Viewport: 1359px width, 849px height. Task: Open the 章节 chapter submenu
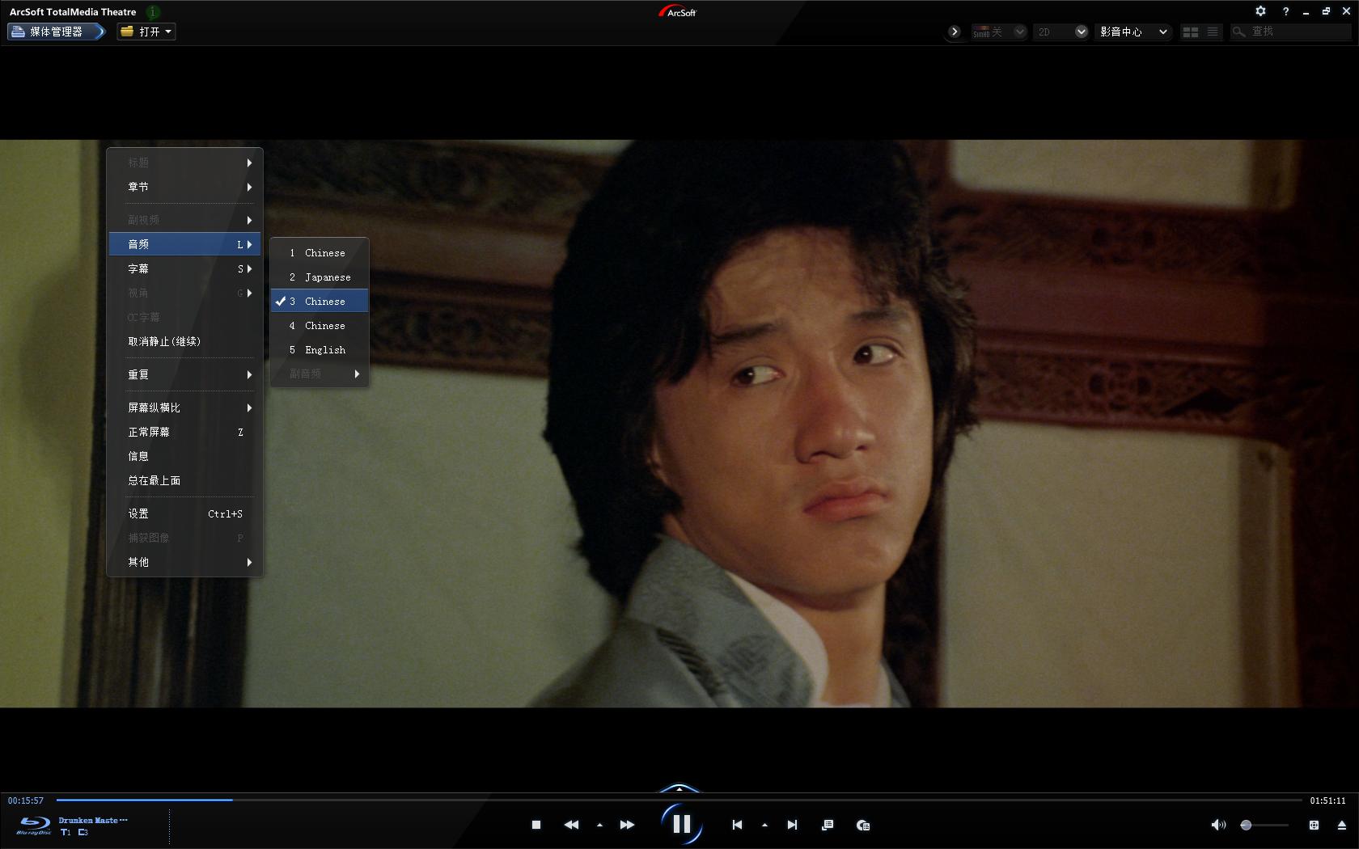[184, 187]
